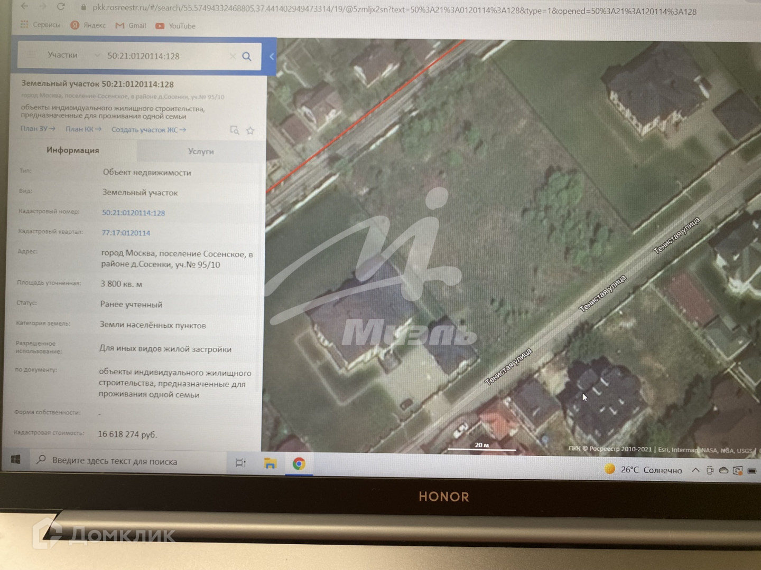Click the battery icon in the tray
The height and width of the screenshot is (570, 761).
pos(752,471)
